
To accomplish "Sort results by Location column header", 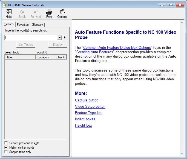I will point(46,57).
